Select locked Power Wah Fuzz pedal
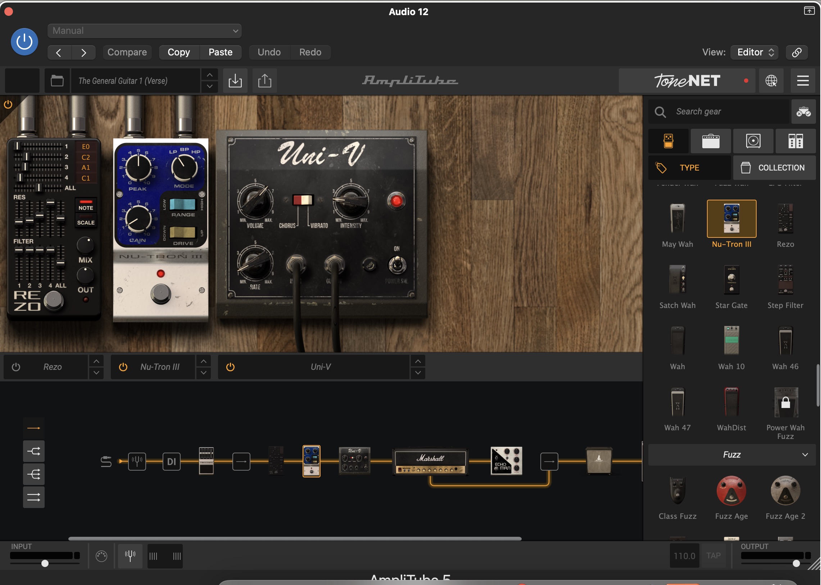821x585 pixels. tap(785, 402)
